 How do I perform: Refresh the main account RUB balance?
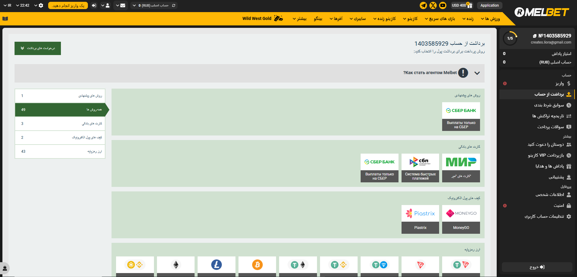[x=174, y=5]
